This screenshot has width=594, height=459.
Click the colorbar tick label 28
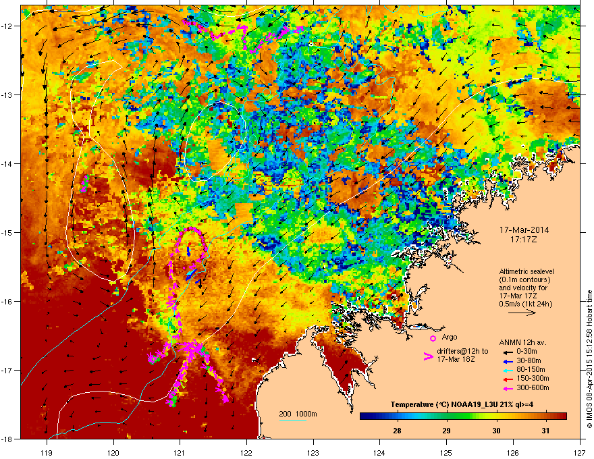[397, 431]
